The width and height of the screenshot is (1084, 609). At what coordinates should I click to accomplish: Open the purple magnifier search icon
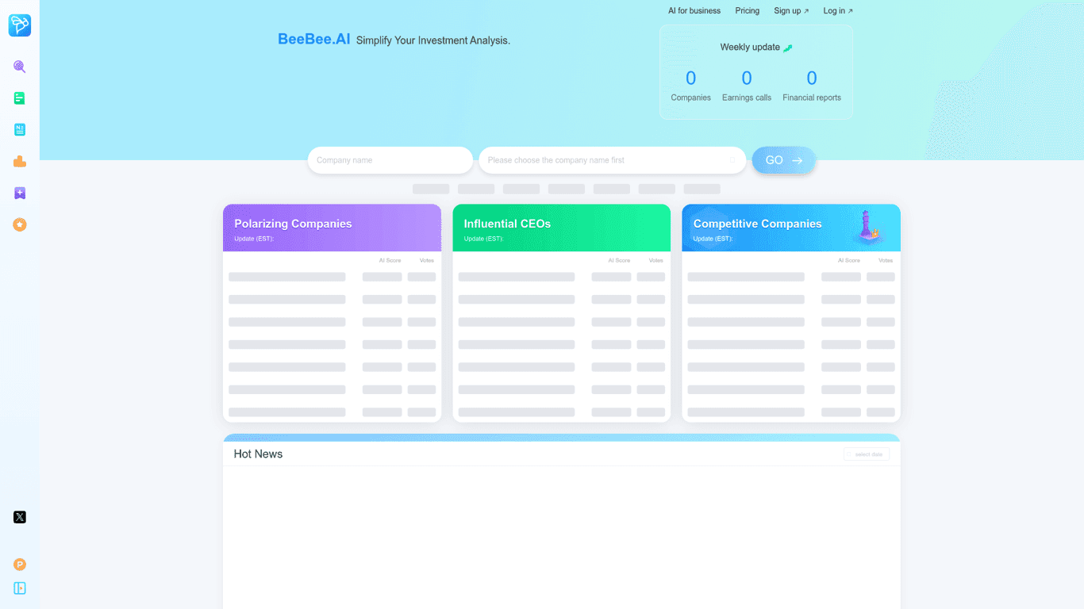pyautogui.click(x=20, y=67)
